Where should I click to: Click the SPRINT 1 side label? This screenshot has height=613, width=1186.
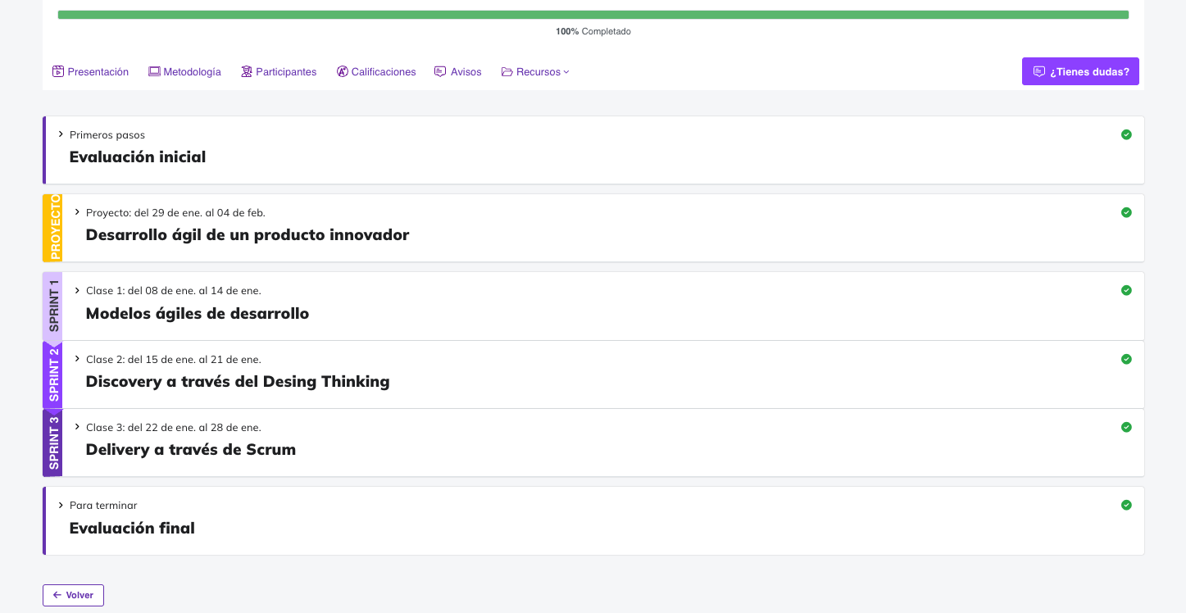point(53,306)
